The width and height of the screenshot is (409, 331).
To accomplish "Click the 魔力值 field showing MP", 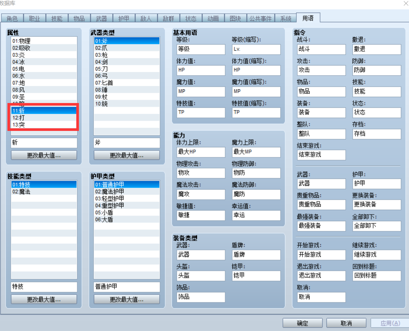I will [201, 91].
